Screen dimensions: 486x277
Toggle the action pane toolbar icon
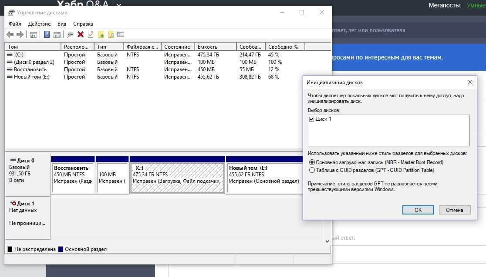(57, 35)
